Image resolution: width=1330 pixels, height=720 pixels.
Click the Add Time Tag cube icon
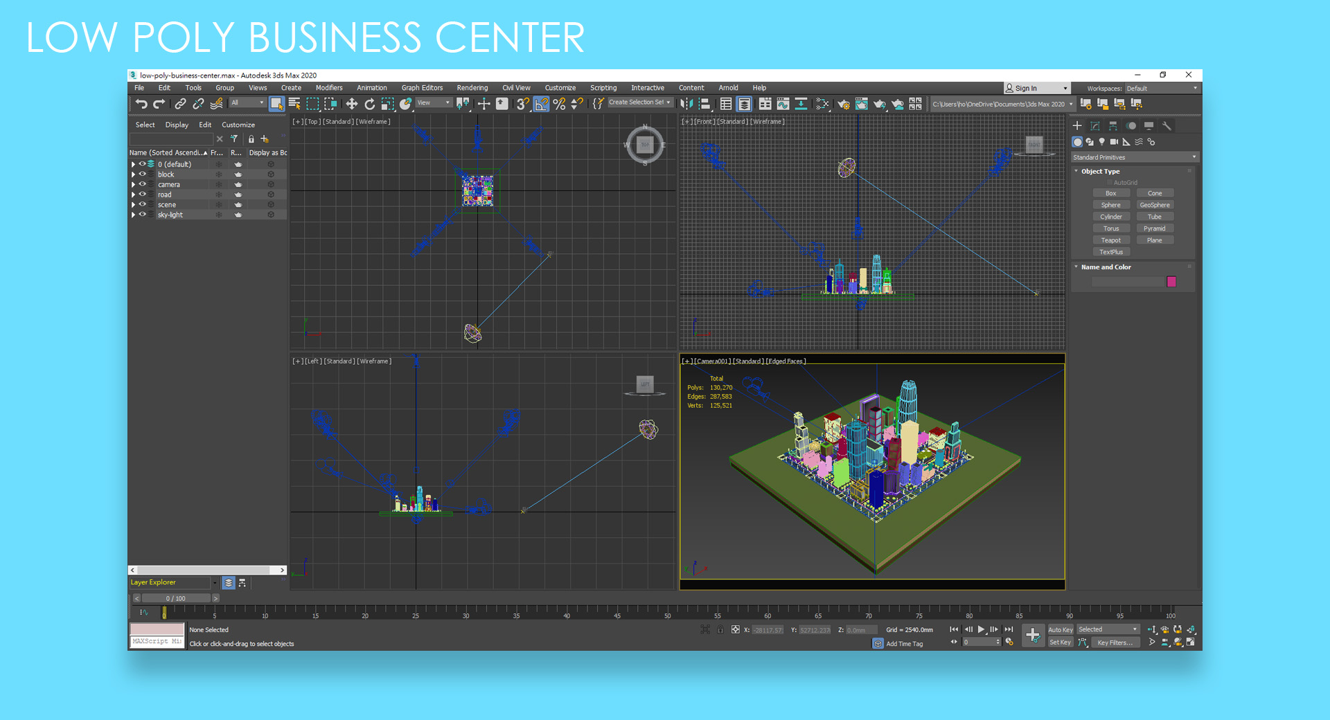[878, 644]
